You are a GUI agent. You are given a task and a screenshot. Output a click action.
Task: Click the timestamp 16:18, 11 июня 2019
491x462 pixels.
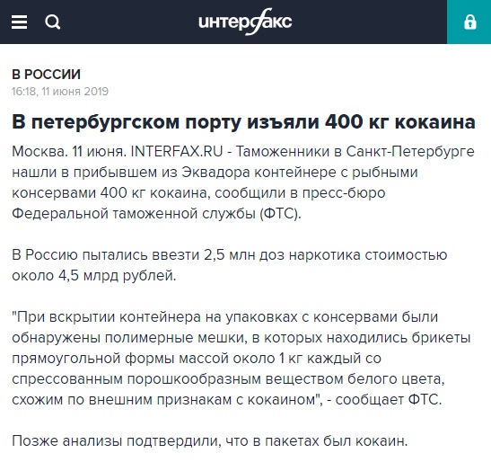tap(60, 92)
